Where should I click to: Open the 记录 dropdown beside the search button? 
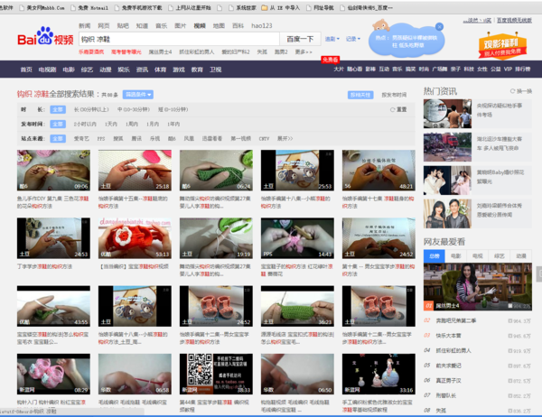click(x=353, y=39)
